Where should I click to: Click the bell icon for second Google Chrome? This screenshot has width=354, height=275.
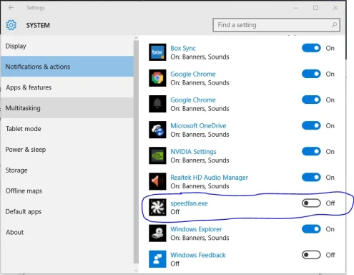pos(157,104)
